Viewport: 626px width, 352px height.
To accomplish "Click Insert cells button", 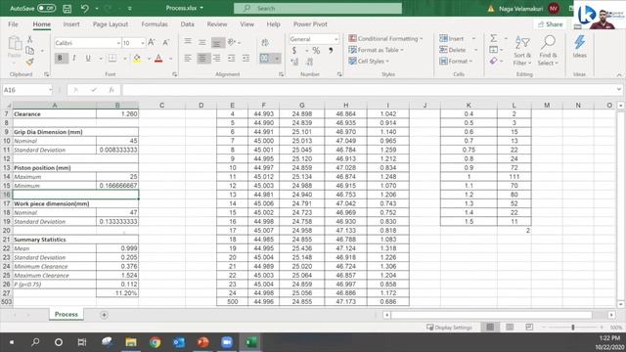I will coord(452,39).
